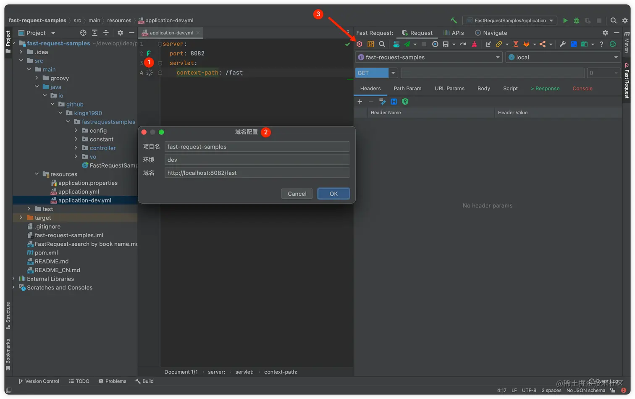Click the circle target icon next to stop
The image size is (635, 399).
(435, 44)
